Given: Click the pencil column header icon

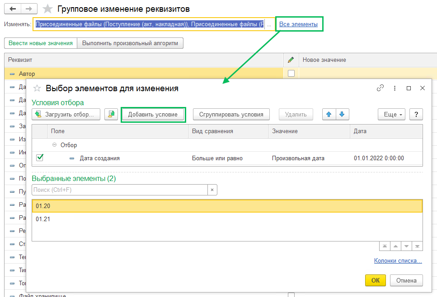Looking at the screenshot, I should coord(291,60).
